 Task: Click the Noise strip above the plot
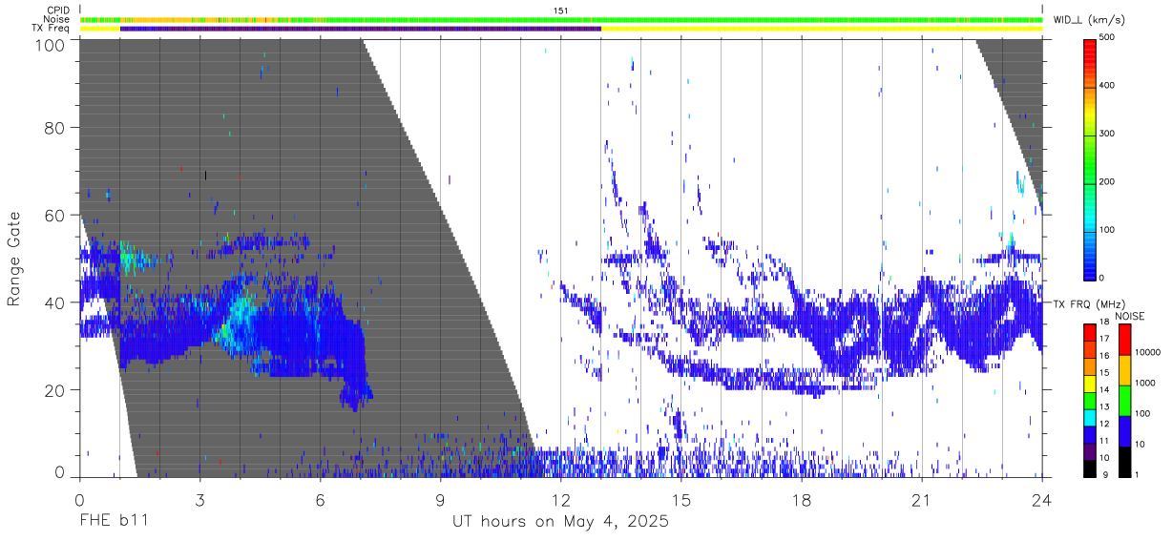coord(561,19)
